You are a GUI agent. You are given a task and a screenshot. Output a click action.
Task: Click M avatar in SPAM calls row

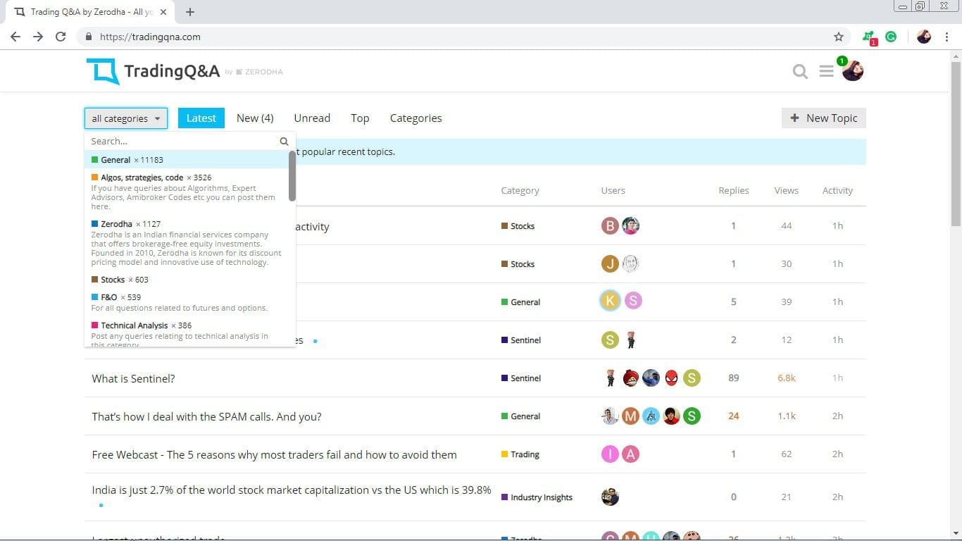630,416
